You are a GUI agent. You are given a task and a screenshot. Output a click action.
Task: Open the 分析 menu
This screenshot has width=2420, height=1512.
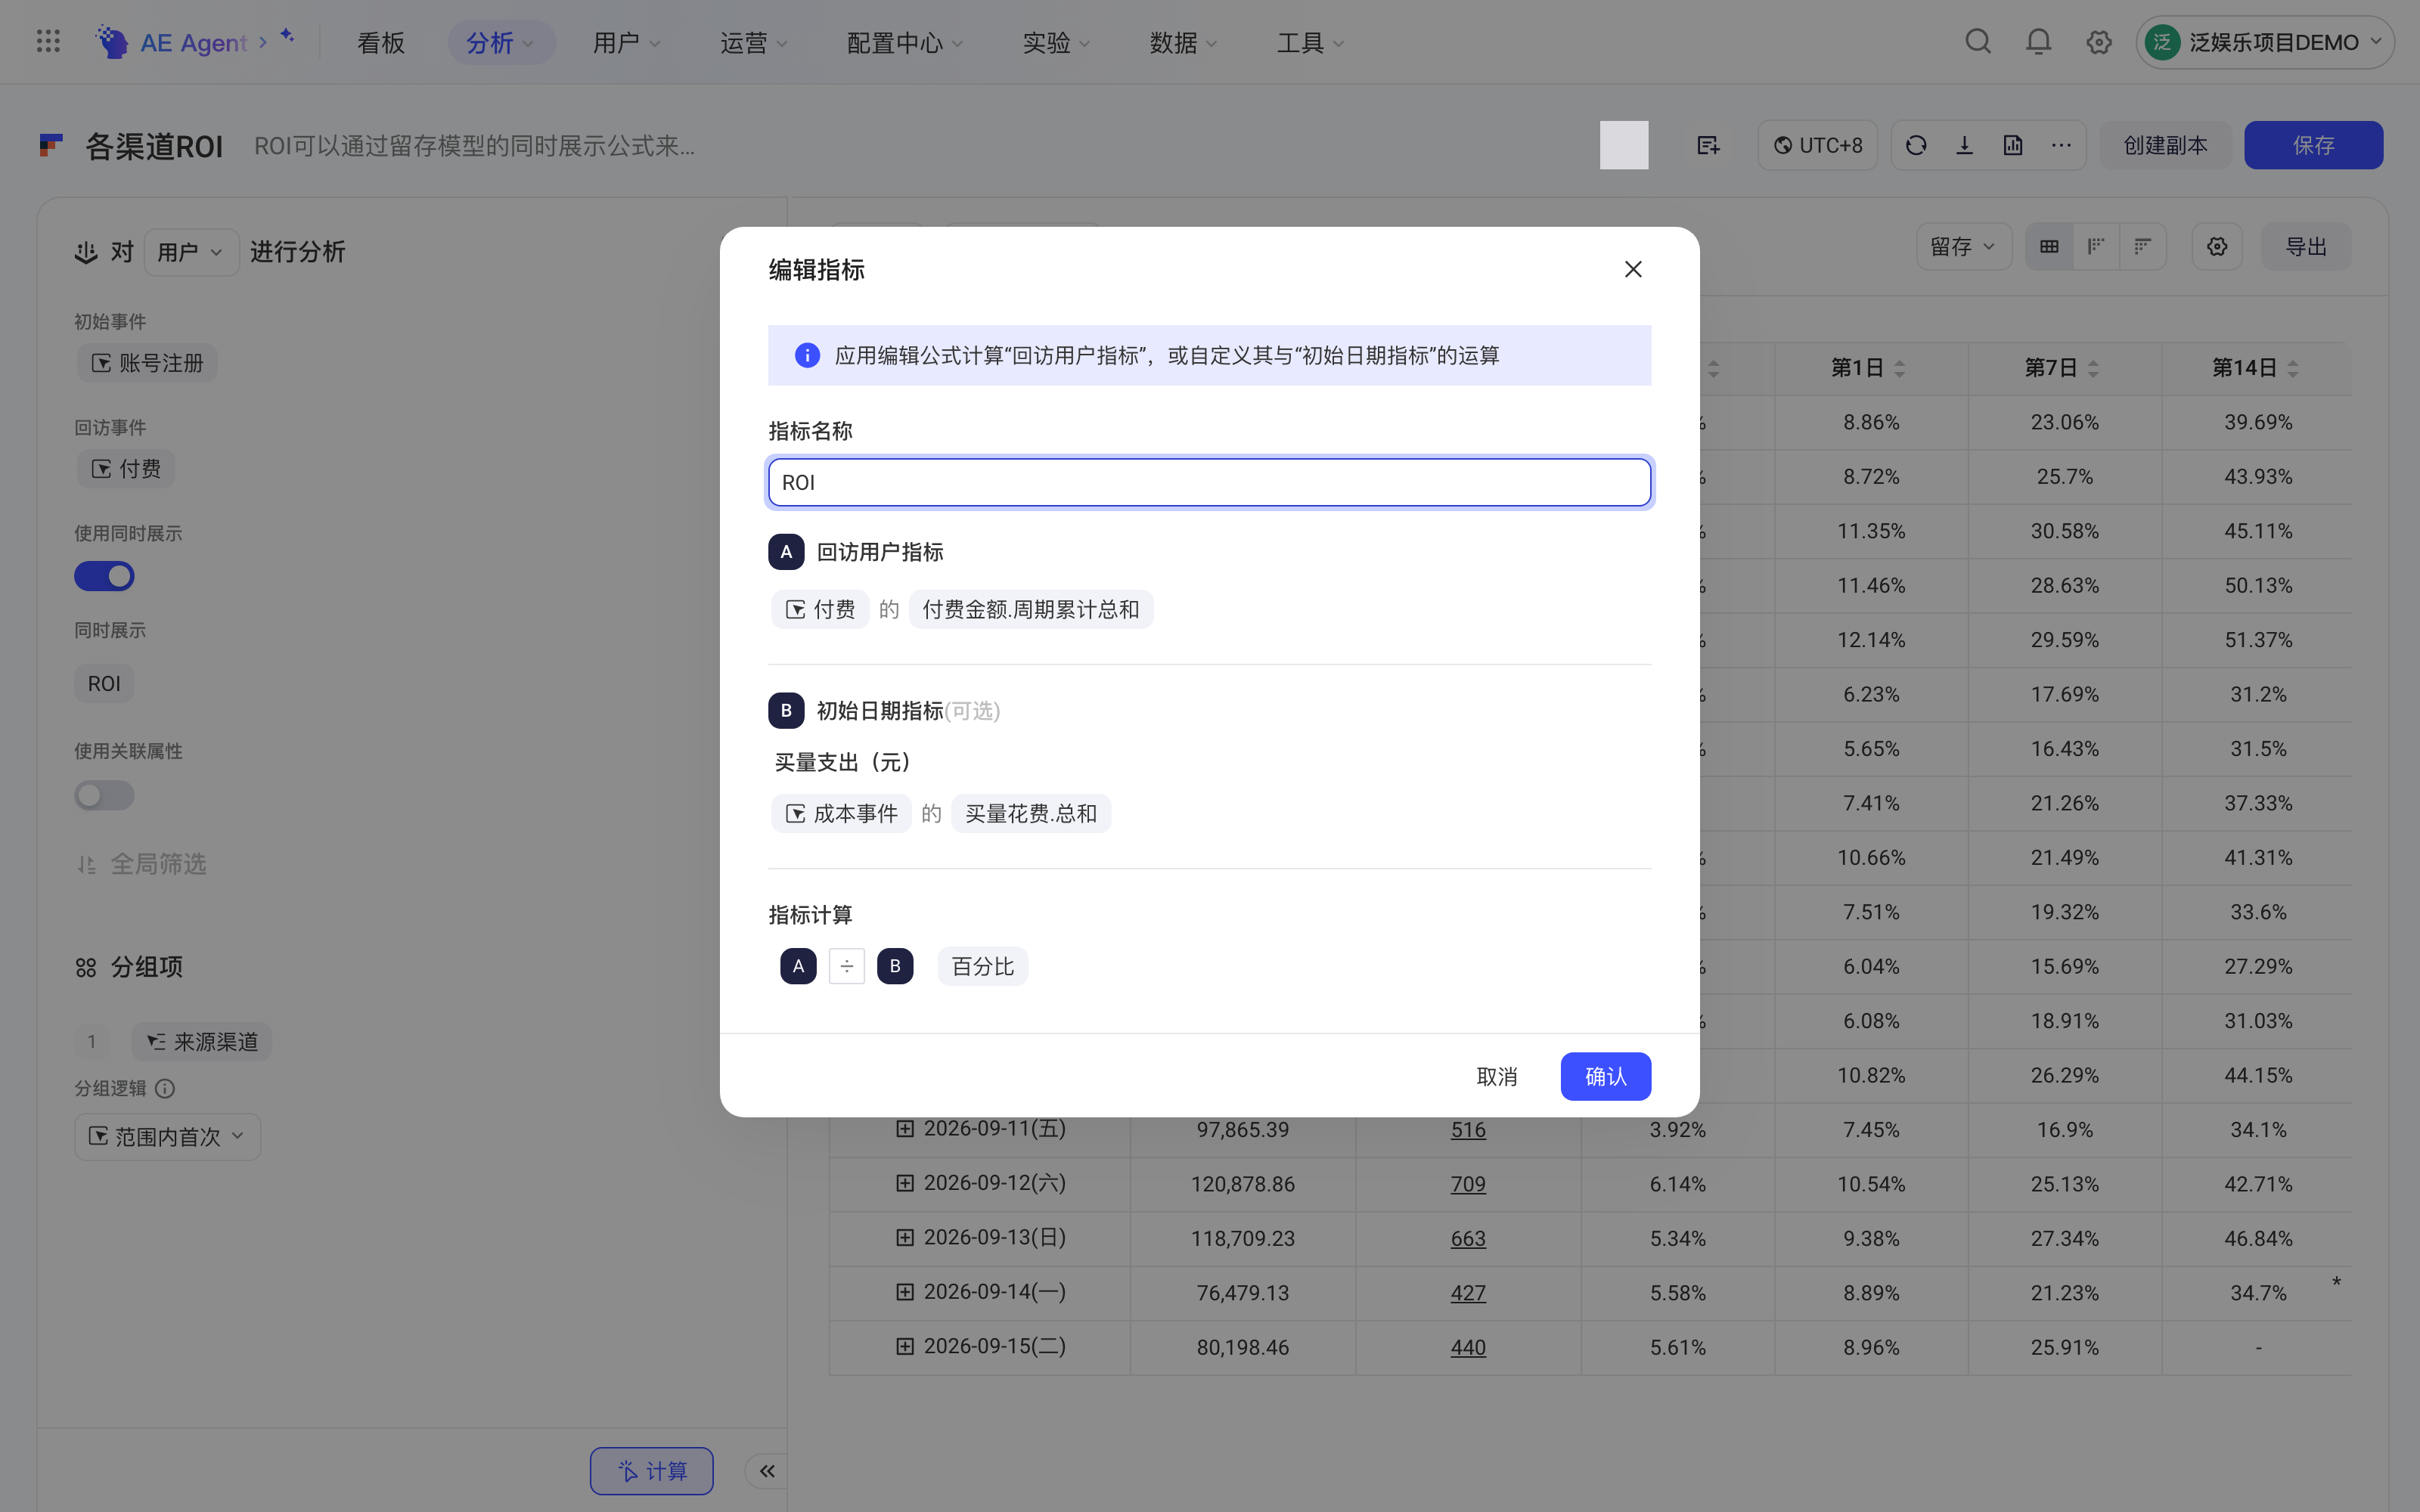click(501, 43)
